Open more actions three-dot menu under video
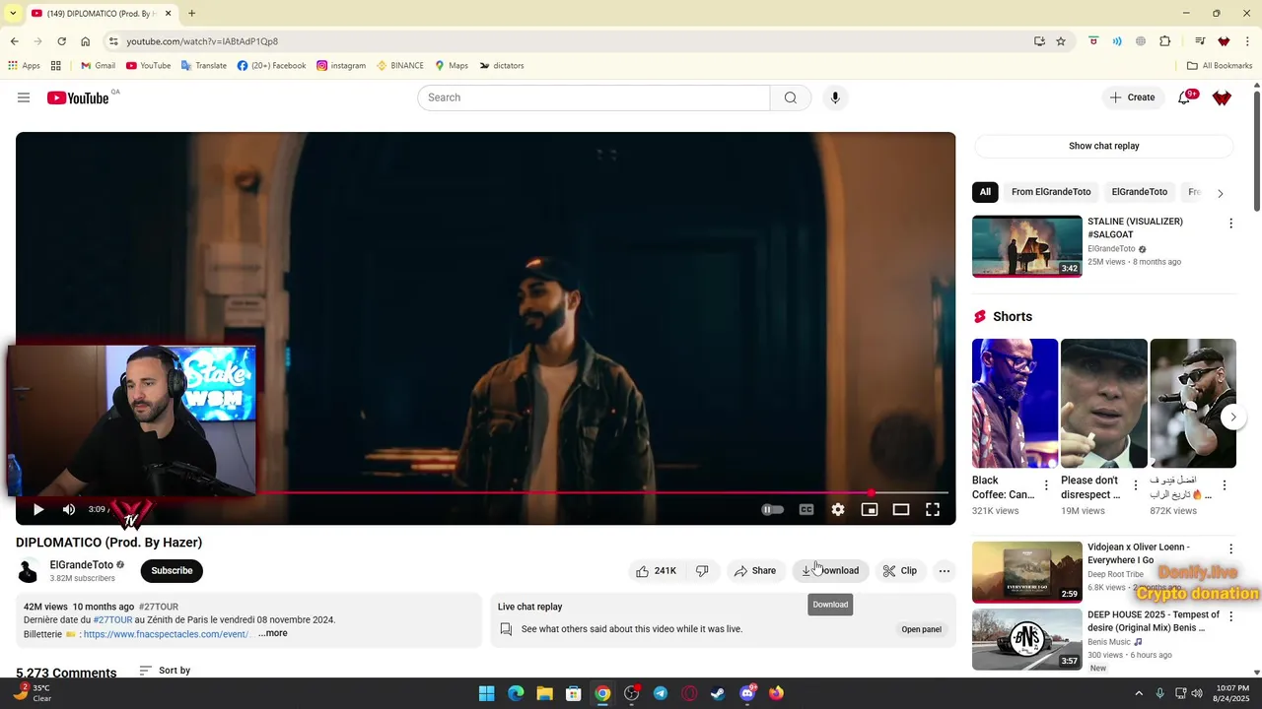This screenshot has height=709, width=1262. 945,570
